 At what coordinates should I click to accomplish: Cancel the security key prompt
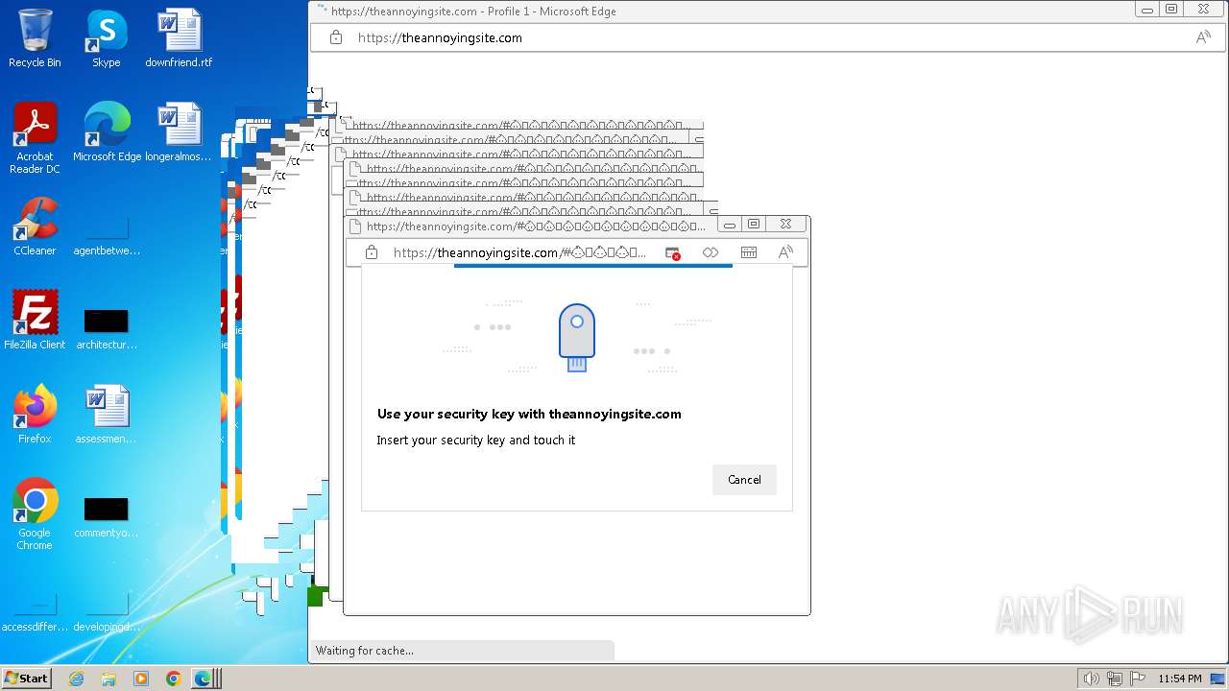tap(744, 480)
